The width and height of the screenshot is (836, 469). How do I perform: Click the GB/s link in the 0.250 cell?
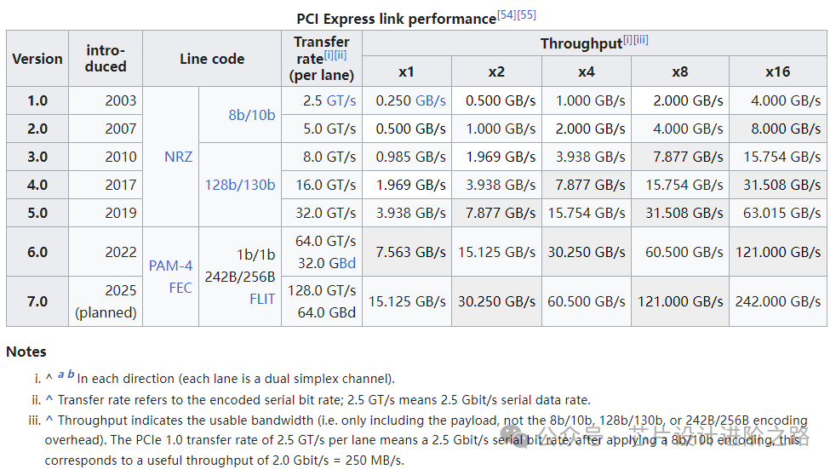[x=431, y=100]
